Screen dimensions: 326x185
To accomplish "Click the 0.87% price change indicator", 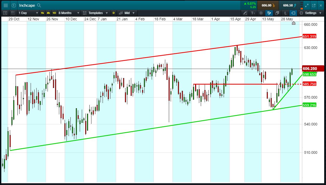I will [x=249, y=5].
